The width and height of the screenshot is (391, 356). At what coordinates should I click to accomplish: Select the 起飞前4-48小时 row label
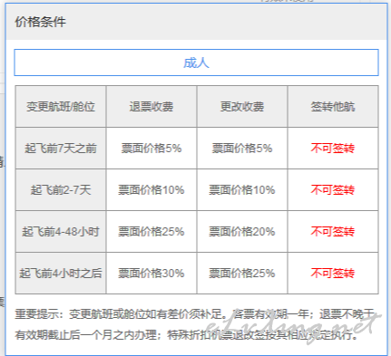[61, 232]
